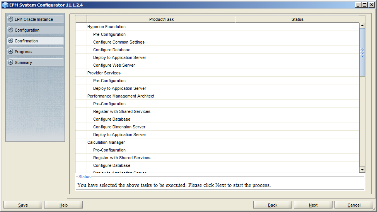Select Pre-Configuration under Performance Management Architect
Screen dimensions: 377x212
point(217,104)
